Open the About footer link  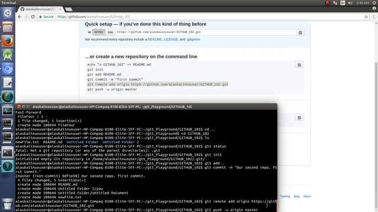[x=307, y=196]
